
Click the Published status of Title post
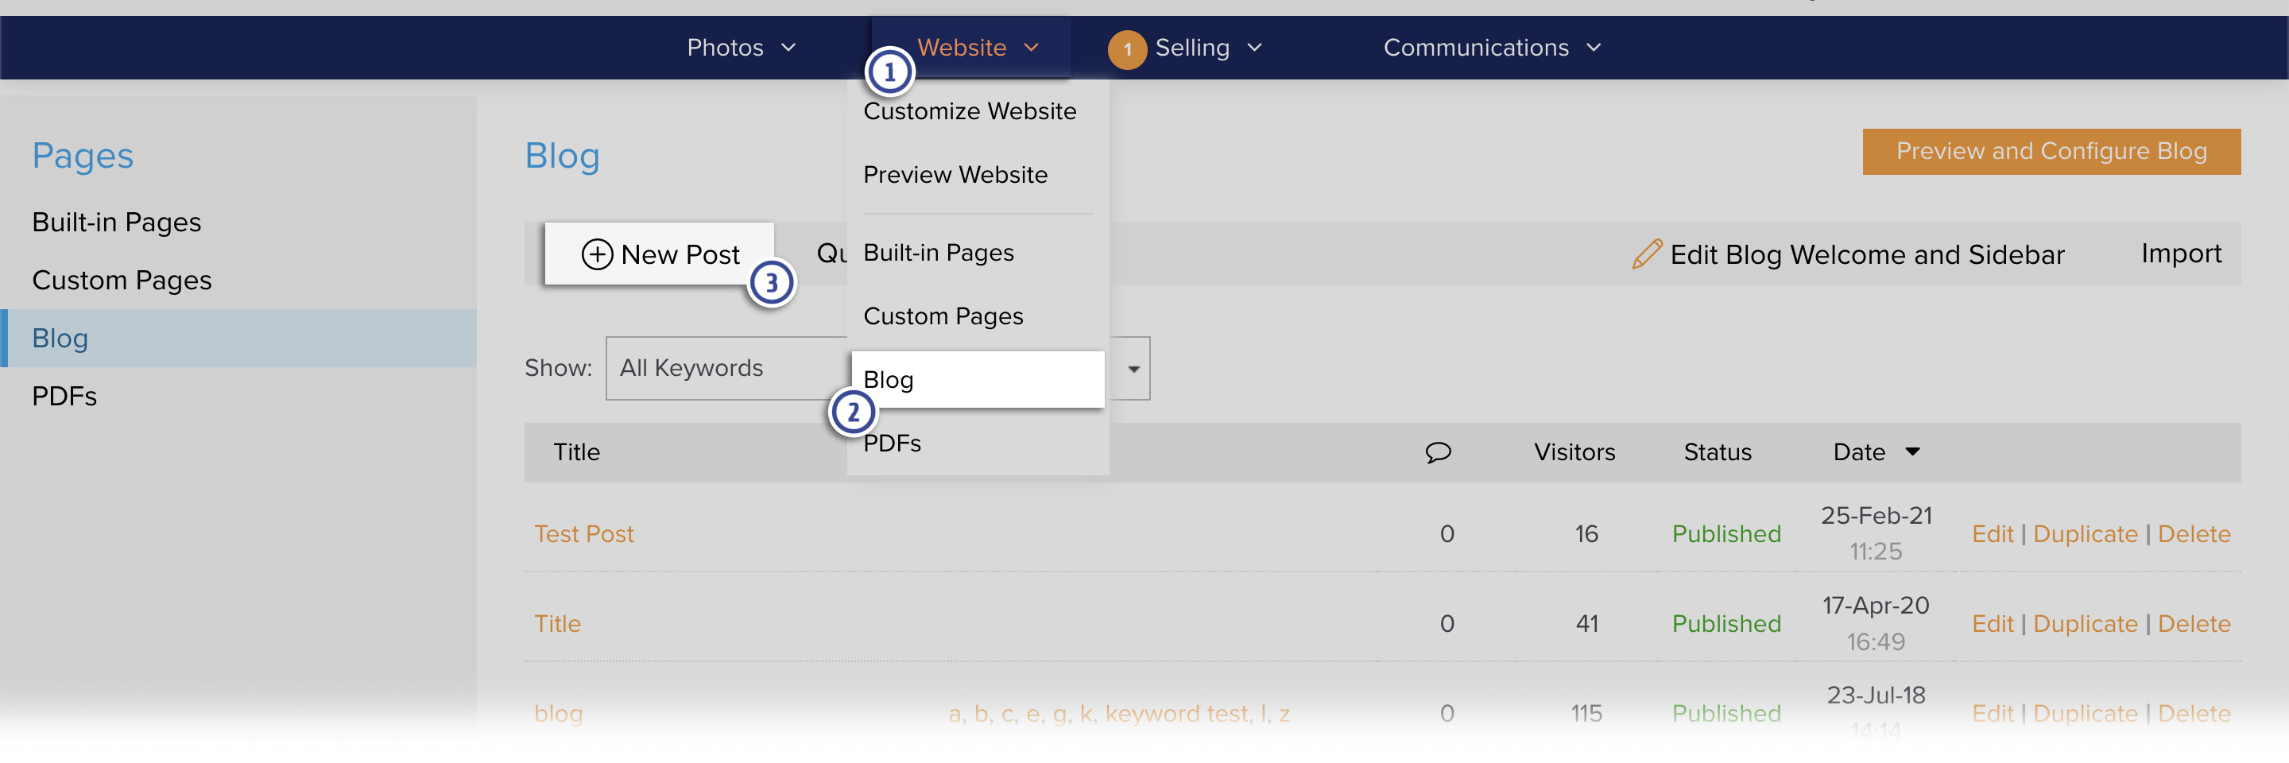(1725, 624)
